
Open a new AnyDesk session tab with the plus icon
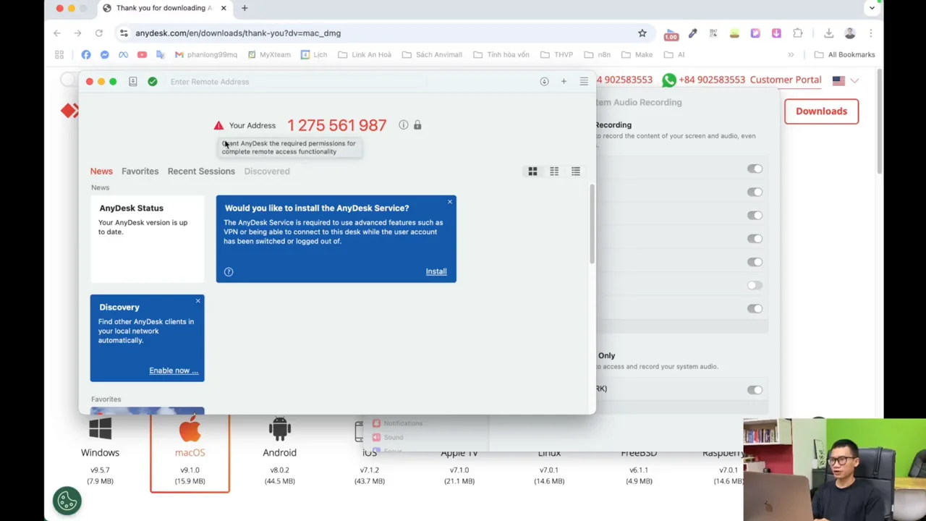(x=564, y=82)
